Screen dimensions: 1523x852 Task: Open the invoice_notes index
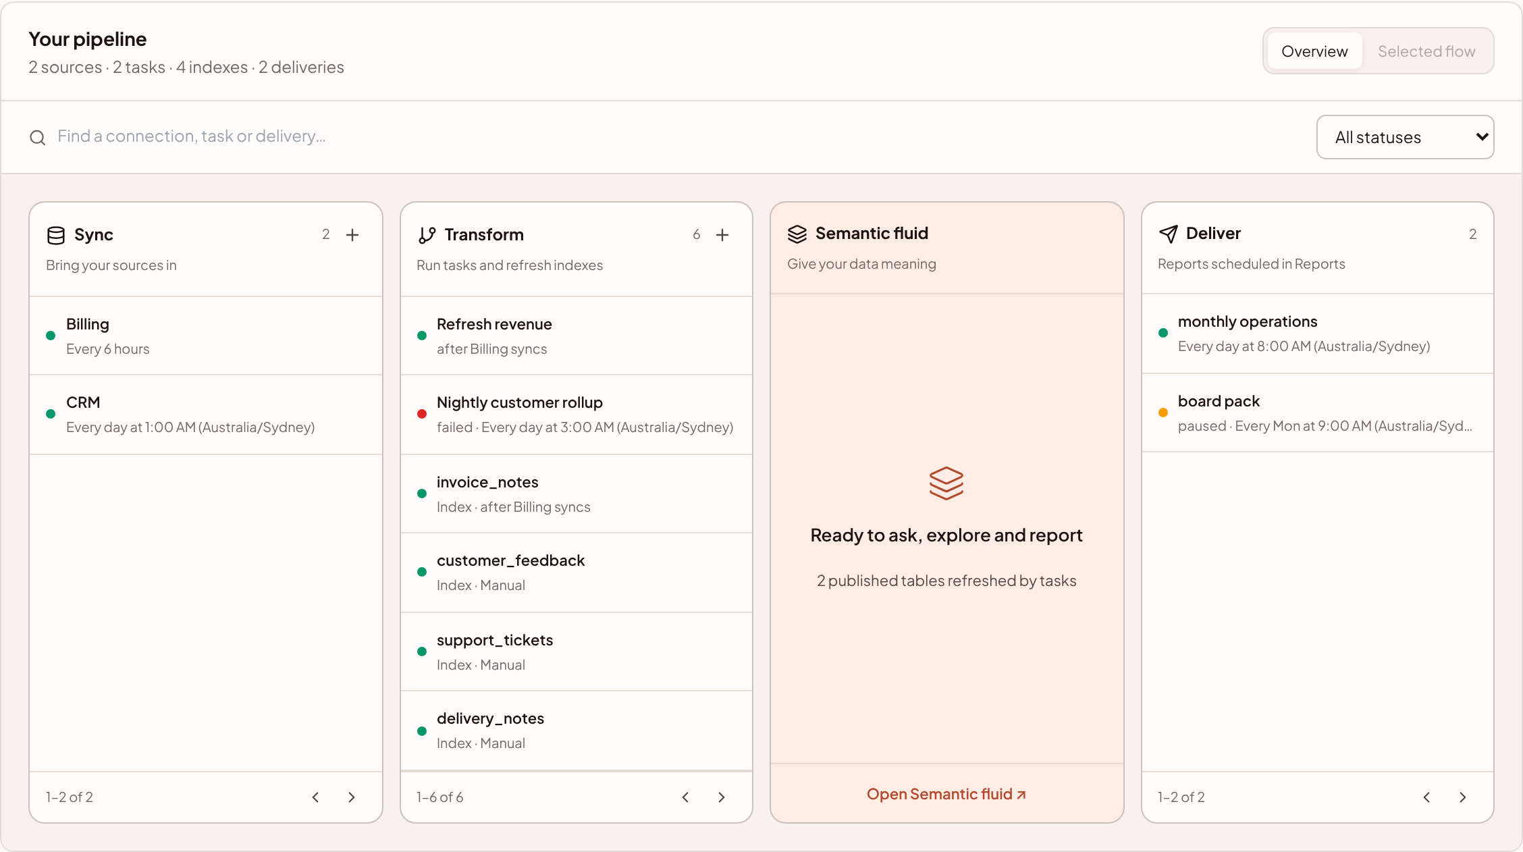[577, 494]
